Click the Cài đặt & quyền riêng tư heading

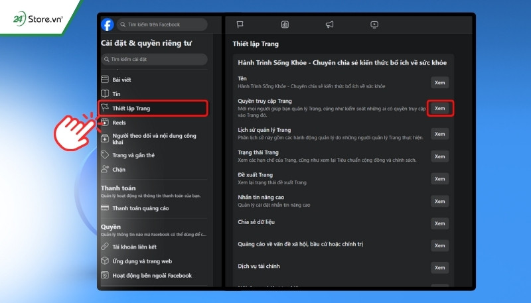point(146,43)
